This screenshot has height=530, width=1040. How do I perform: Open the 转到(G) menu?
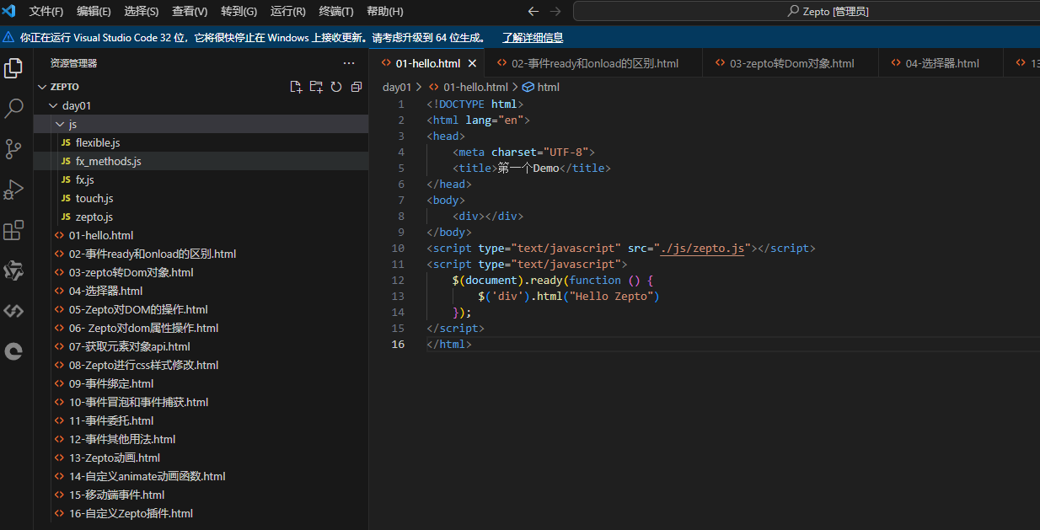tap(239, 11)
